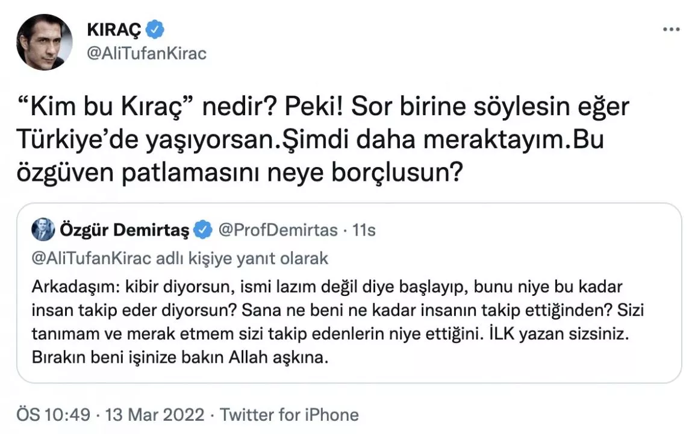Click the Twitter for iPhone source label
695x434 pixels.
pos(290,415)
